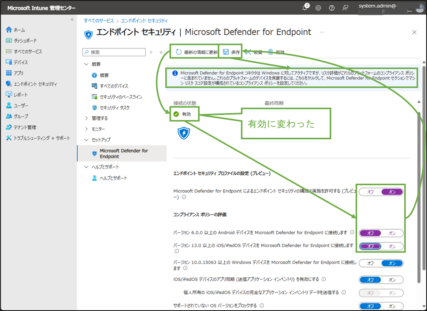427x311 pixels.
Task: Click the Dashboard chart icon
Action: [9, 41]
